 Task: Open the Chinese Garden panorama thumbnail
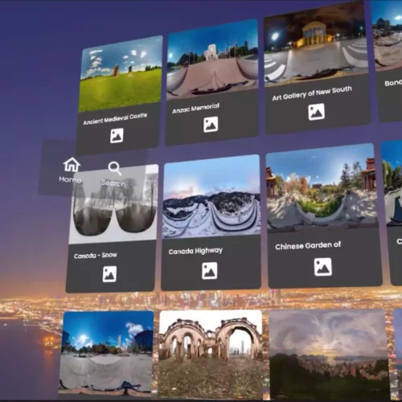click(x=322, y=187)
